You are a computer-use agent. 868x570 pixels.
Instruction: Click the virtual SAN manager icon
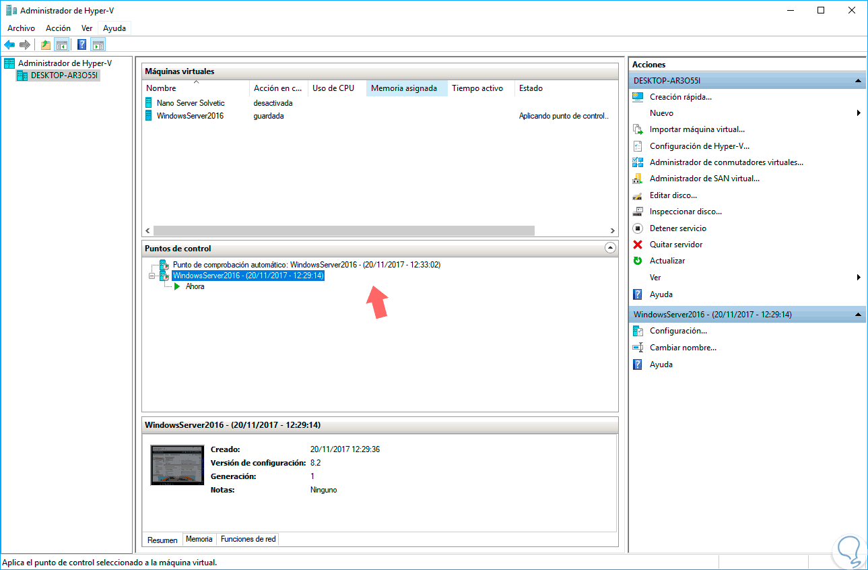pos(638,179)
